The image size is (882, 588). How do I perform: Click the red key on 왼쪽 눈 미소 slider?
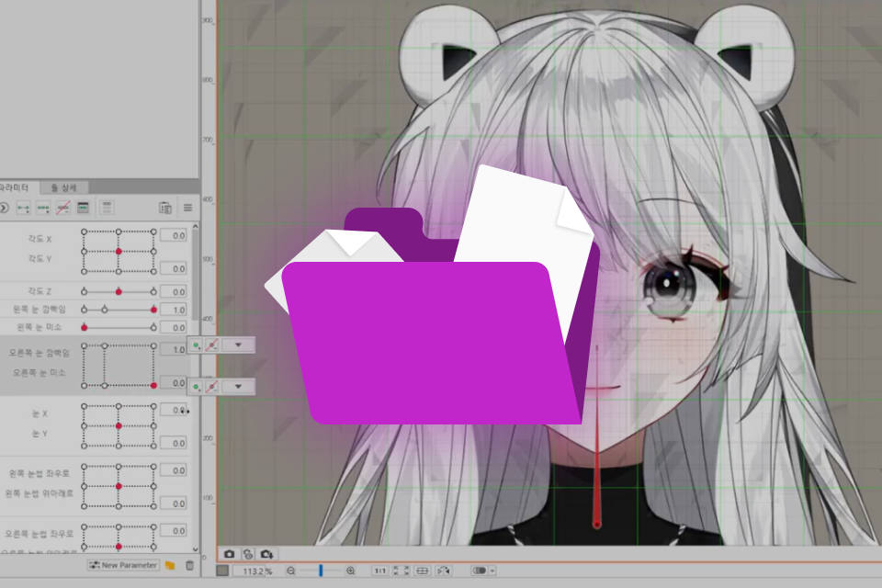(x=84, y=327)
